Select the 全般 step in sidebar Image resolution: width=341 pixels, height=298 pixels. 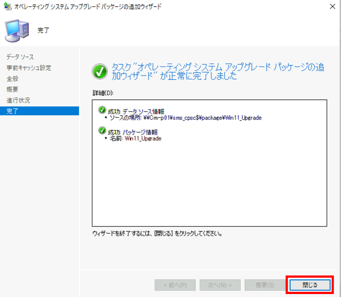click(x=12, y=79)
